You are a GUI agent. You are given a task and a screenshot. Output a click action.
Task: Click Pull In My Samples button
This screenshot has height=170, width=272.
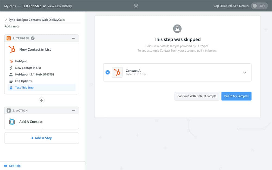coord(236,96)
